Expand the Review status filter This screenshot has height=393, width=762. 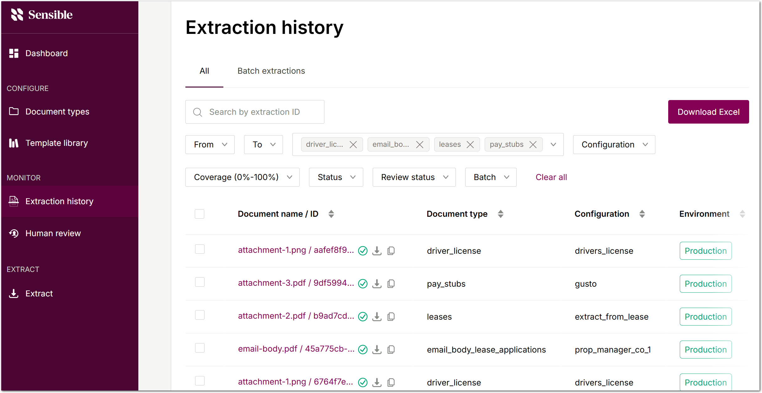coord(414,177)
